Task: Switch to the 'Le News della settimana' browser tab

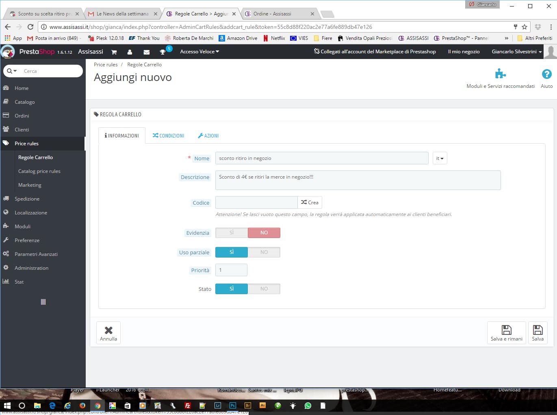Action: [x=122, y=14]
